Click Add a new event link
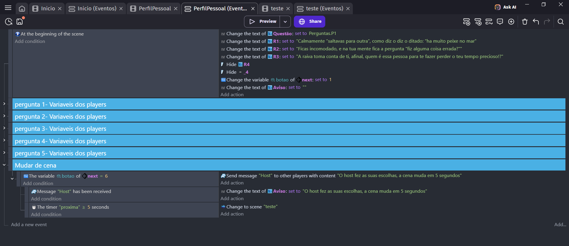Viewport: 569px width, 246px height. tap(29, 225)
